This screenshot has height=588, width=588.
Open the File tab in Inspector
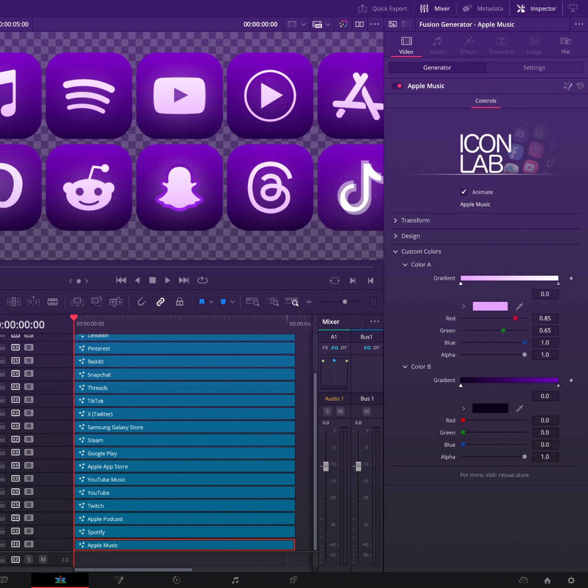coord(565,45)
